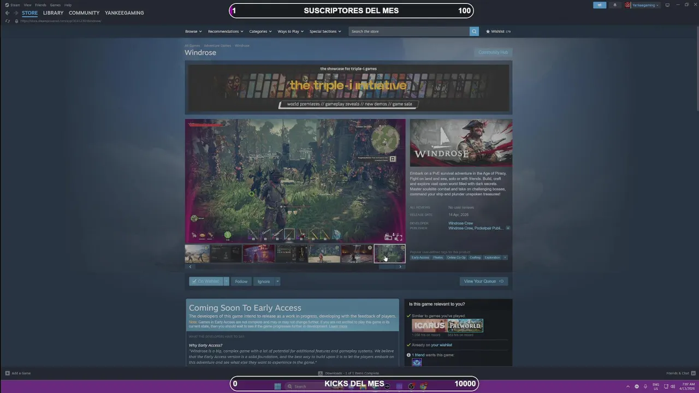The height and width of the screenshot is (393, 699).
Task: Switch to the COMMUNITY tab
Action: tap(84, 13)
